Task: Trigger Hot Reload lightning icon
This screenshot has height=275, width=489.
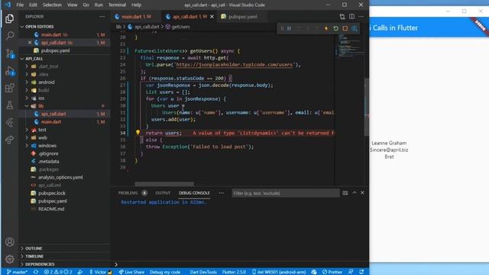Action: click(326, 28)
